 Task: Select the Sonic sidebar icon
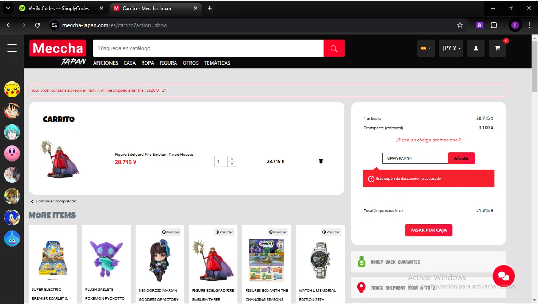pyautogui.click(x=12, y=218)
